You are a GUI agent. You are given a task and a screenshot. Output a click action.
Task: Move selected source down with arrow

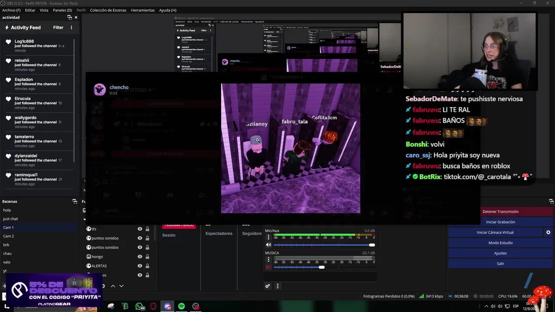(121, 286)
